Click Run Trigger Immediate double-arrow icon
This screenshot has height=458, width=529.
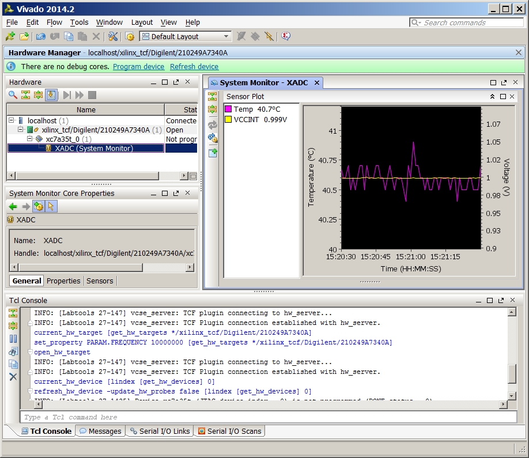pos(80,95)
